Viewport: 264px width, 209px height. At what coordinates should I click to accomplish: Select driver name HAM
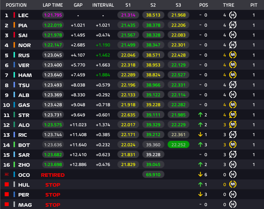25,75
